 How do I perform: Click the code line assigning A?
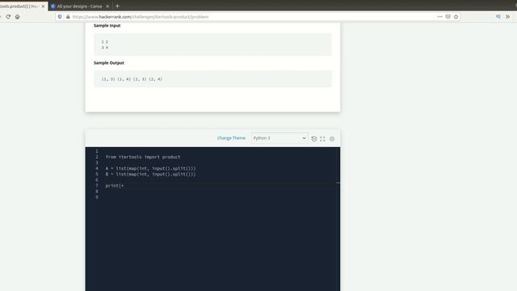151,168
